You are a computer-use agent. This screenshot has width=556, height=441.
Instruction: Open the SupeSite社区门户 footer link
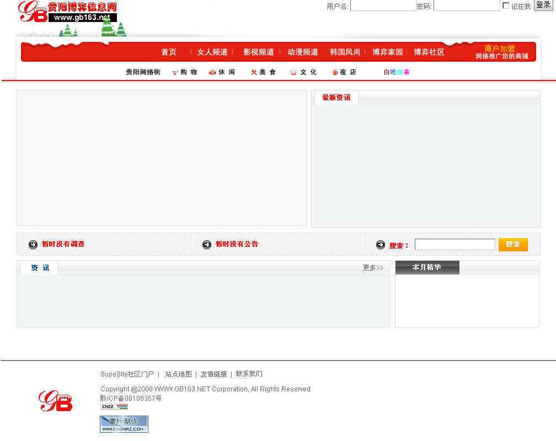click(127, 374)
